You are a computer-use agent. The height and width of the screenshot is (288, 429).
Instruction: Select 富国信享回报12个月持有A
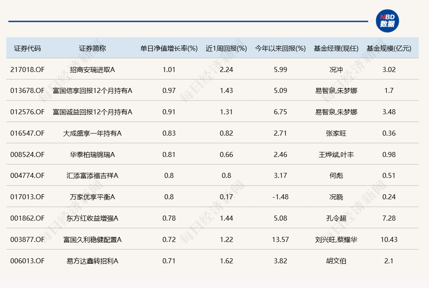coord(93,91)
